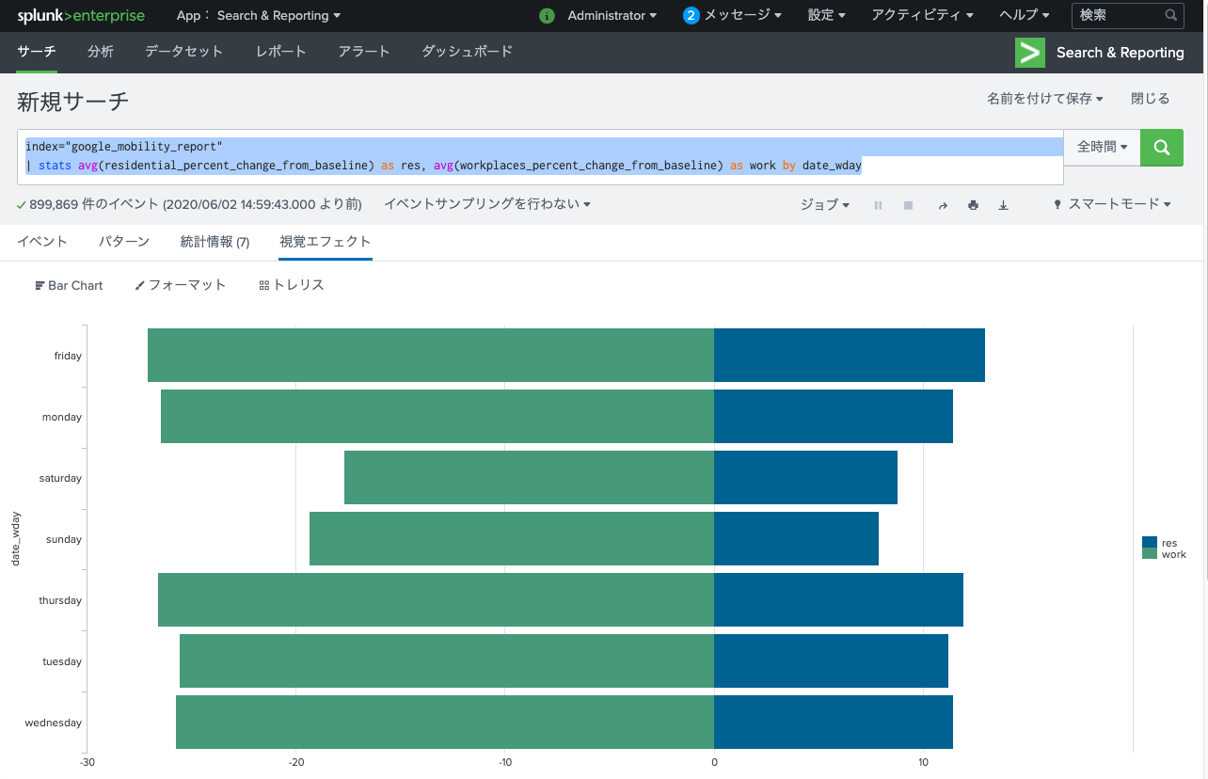
Task: Stop the search job
Action: [x=908, y=204]
